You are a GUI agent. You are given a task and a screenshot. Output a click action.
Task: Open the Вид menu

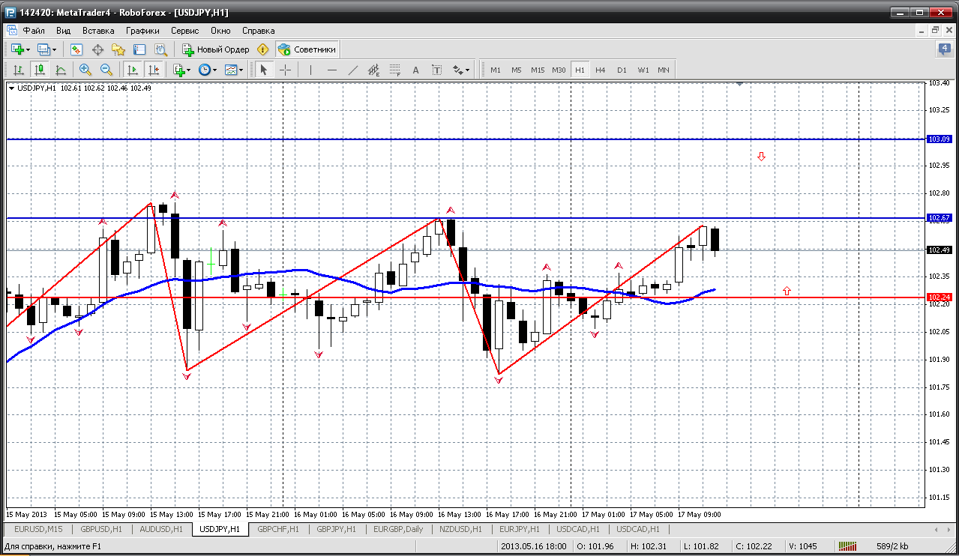click(64, 31)
